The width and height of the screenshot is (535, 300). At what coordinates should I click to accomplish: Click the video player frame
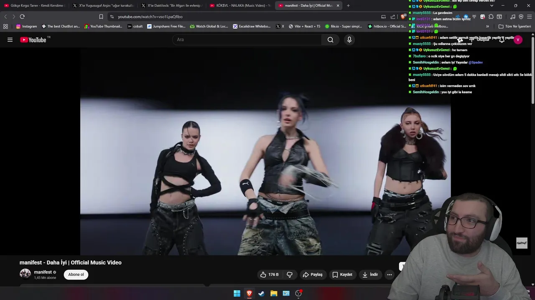[x=265, y=152]
